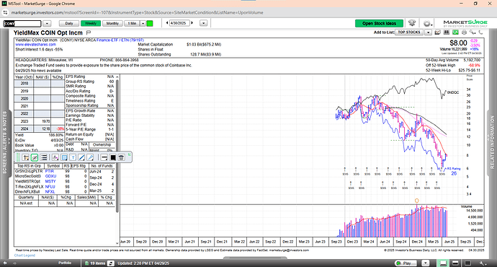Viewport: 497px width, 267px height.
Task: Switch chart to Weekly timeframe
Action: pos(91,24)
